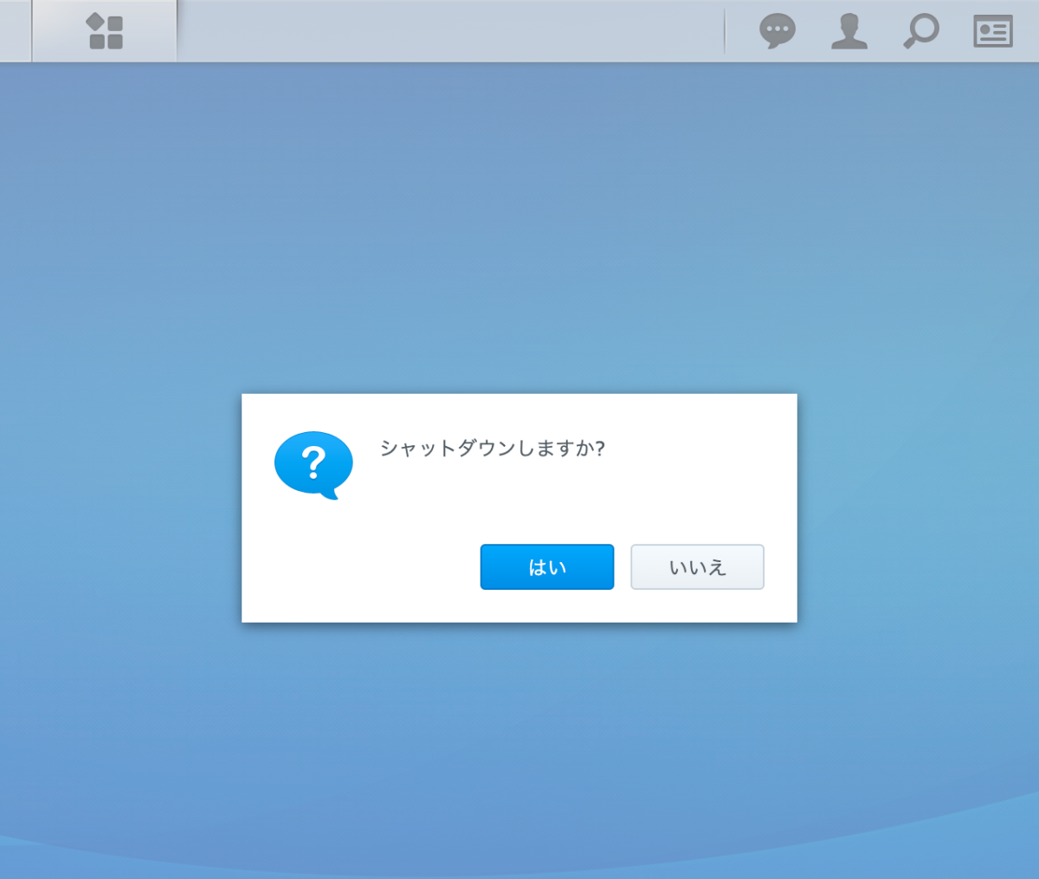Click the シャットダウンしますか? dialog text
1039x879 pixels.
click(x=493, y=449)
